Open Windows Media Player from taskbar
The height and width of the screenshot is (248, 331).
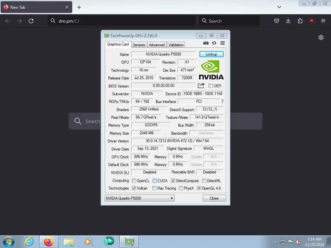[88, 242]
